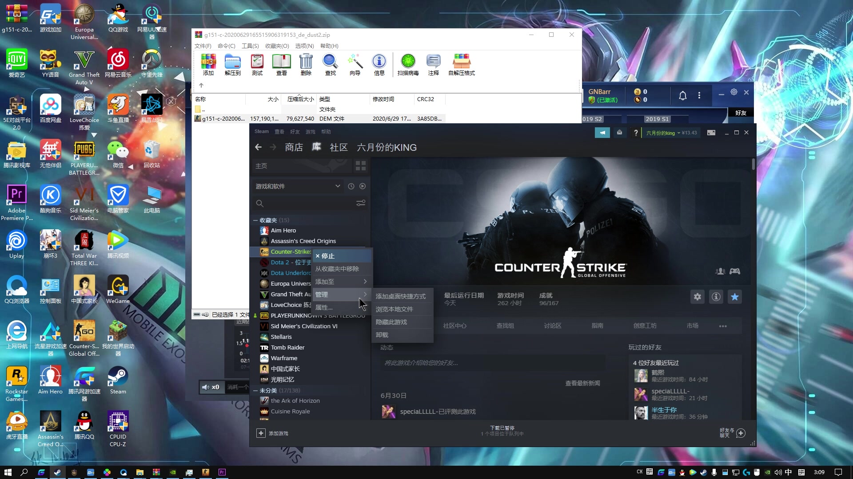Viewport: 853px width, 479px height.
Task: Click the Steam library grid view icon
Action: click(360, 166)
